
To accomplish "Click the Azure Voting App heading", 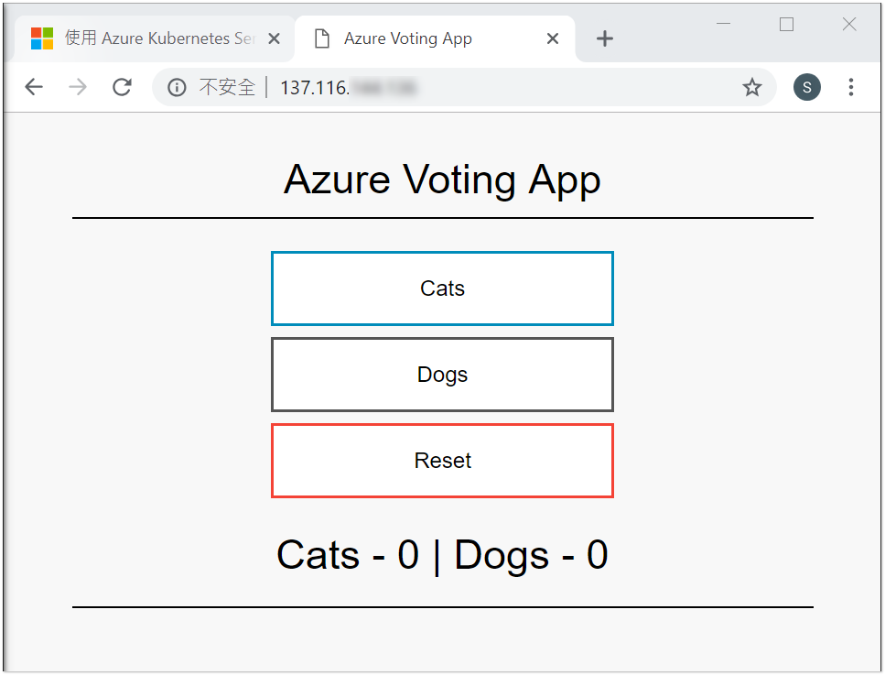I will (442, 180).
